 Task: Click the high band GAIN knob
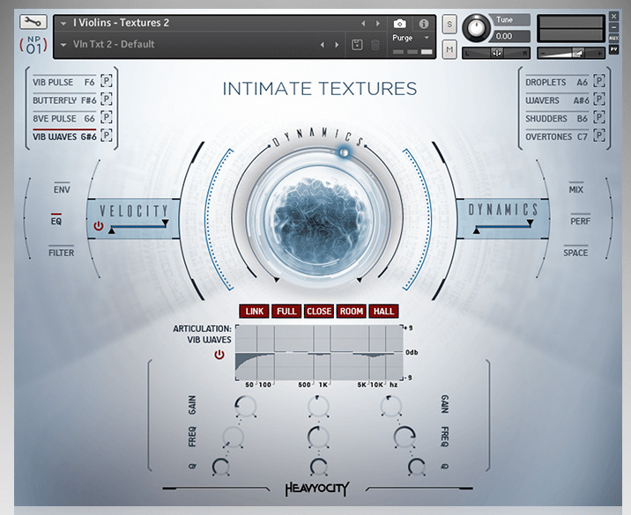(x=390, y=407)
